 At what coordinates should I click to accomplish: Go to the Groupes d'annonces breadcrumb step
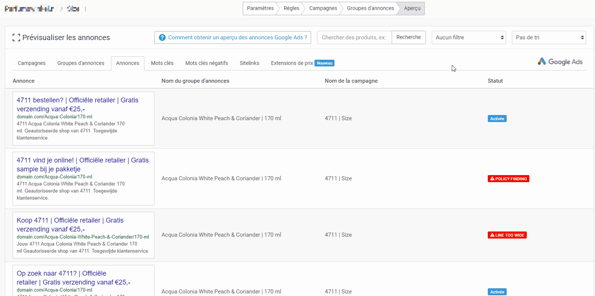370,8
